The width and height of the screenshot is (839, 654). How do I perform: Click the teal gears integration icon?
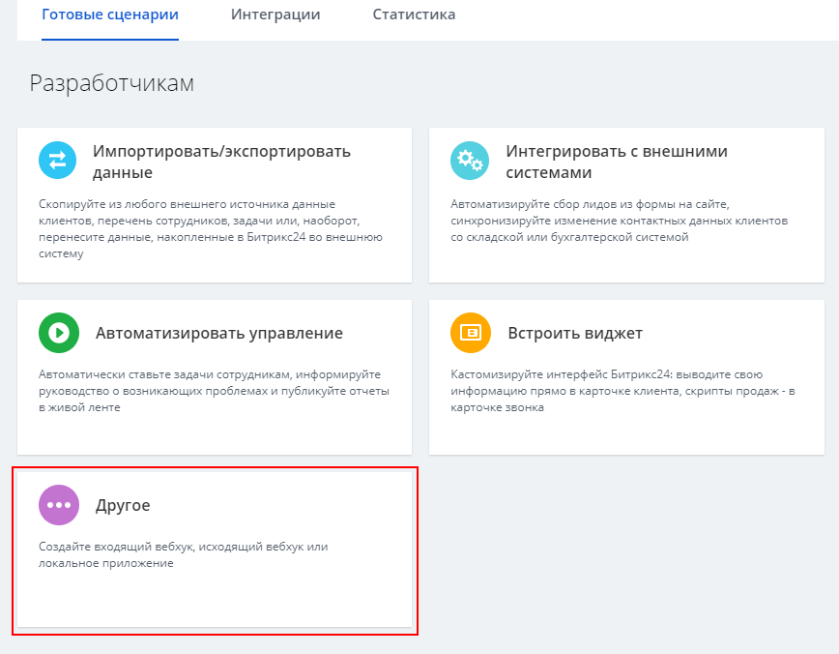[470, 161]
